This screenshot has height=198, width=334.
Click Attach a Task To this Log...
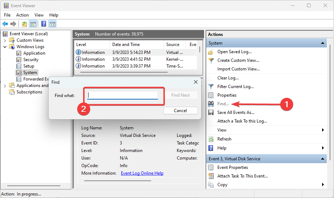(x=242, y=121)
